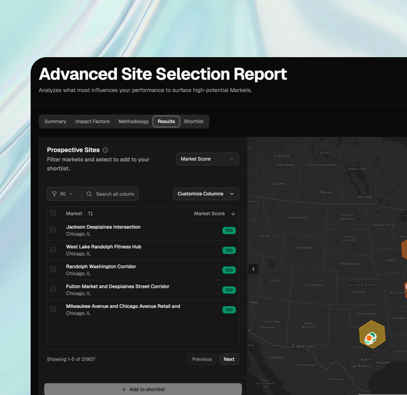Open the All filter dropdown
Viewport: 407px width, 395px height.
64,194
